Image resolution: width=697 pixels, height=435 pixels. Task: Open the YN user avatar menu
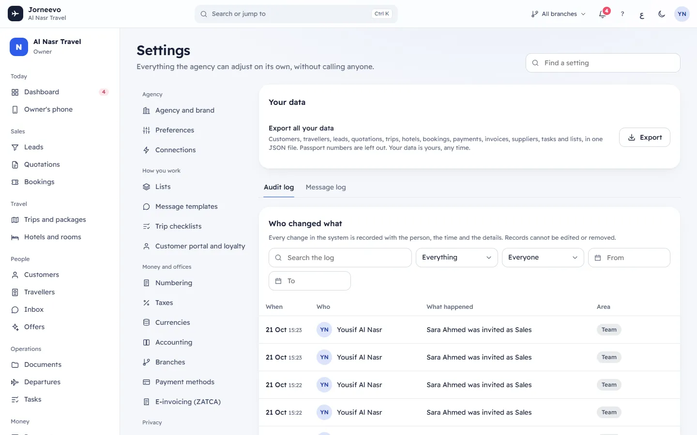tap(682, 14)
